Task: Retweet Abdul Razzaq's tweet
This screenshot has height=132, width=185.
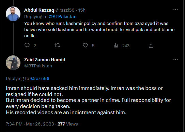Action: click(57, 45)
